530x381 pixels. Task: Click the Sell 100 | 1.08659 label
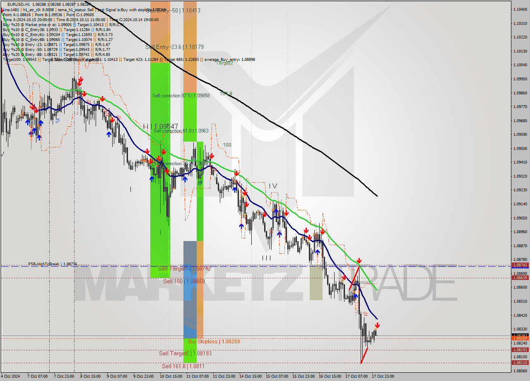184,281
